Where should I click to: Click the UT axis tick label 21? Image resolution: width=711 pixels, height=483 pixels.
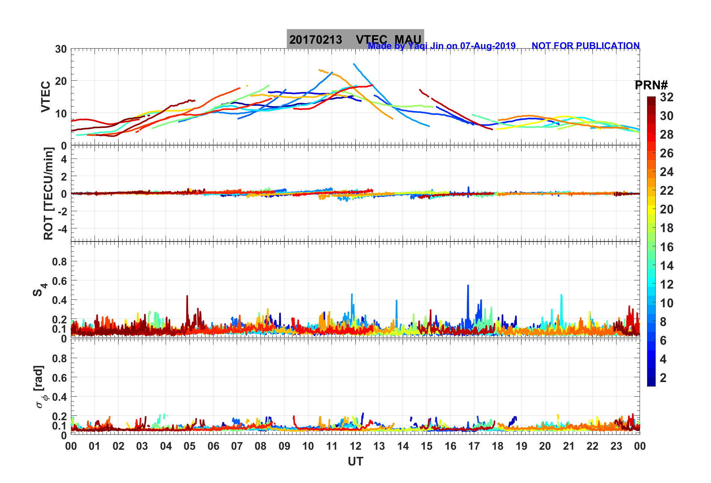[x=569, y=446]
